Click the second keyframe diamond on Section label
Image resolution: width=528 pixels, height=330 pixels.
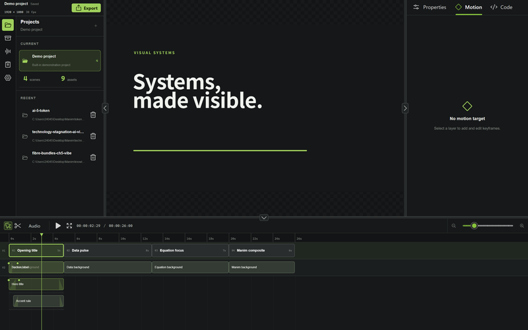18,263
